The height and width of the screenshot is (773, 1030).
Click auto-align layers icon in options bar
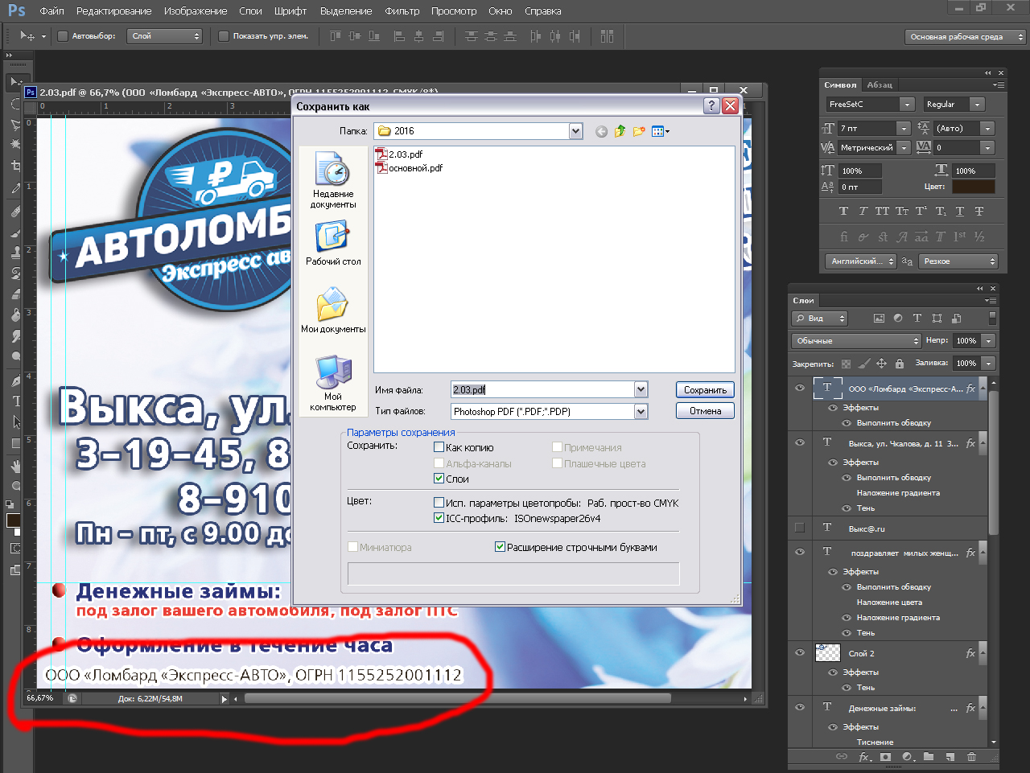click(607, 36)
